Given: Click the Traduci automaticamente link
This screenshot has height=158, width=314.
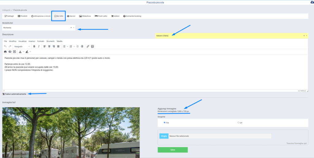Looking at the screenshot, I should coord(15,94).
